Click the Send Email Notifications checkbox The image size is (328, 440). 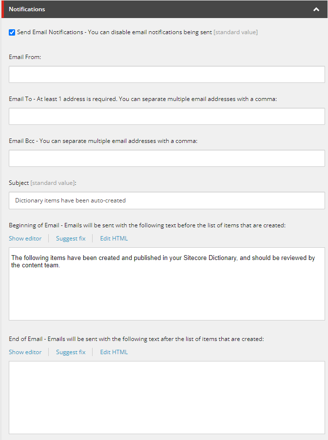pos(12,32)
